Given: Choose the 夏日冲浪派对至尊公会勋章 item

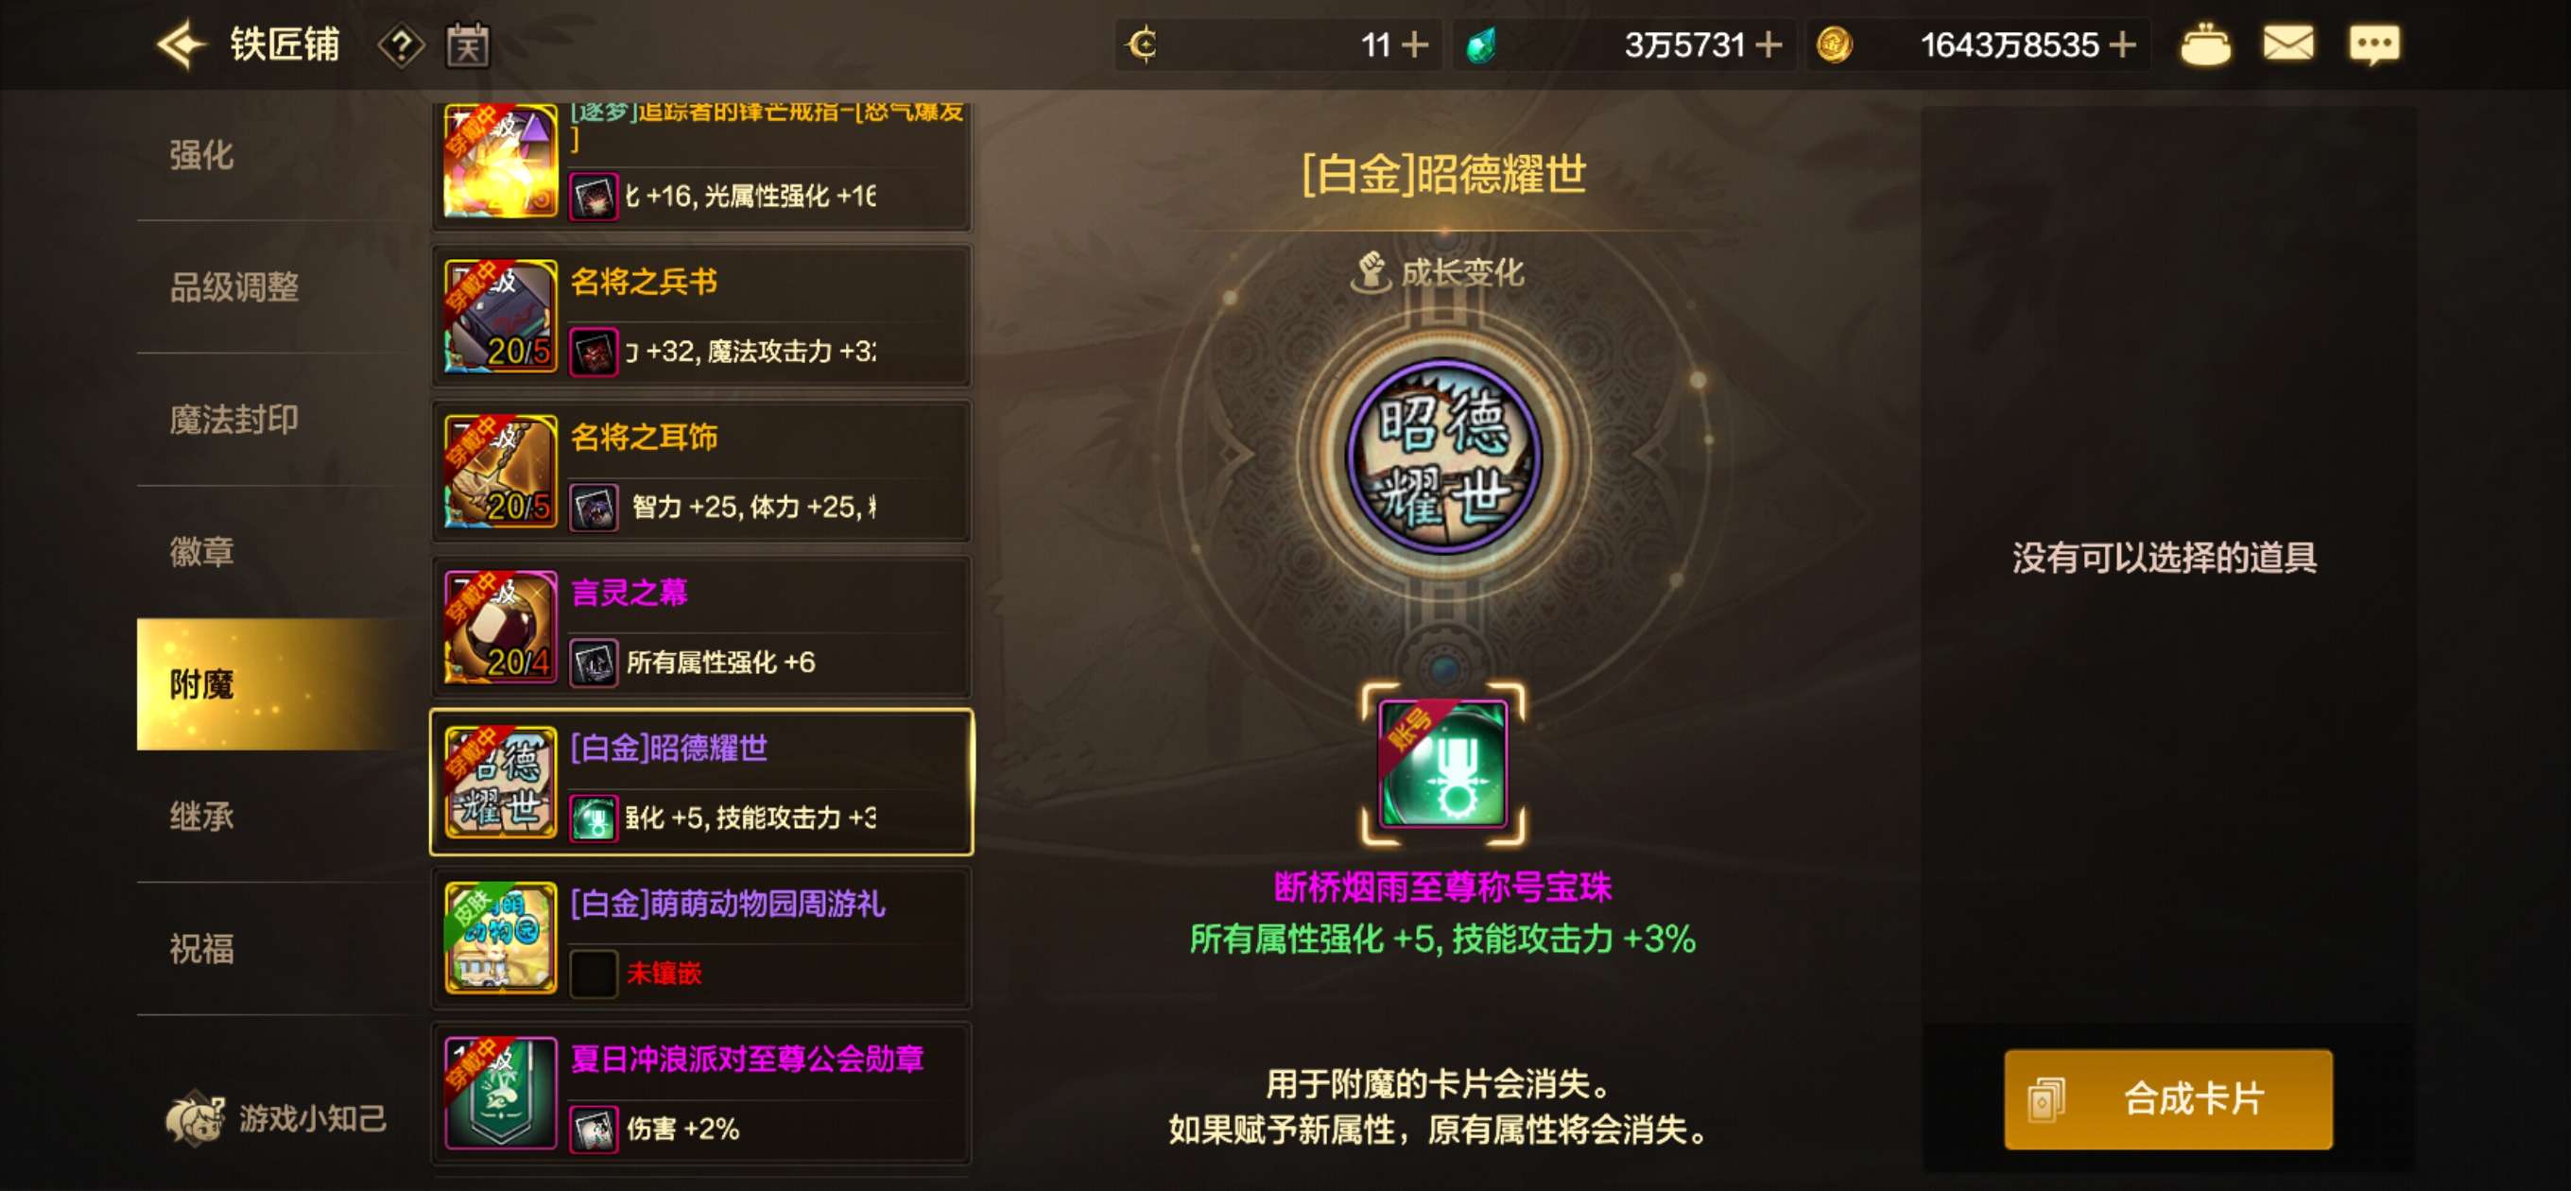Looking at the screenshot, I should coord(701,1095).
